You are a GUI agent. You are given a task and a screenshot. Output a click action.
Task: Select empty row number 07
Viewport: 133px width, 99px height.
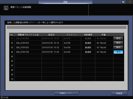[x=12, y=66]
